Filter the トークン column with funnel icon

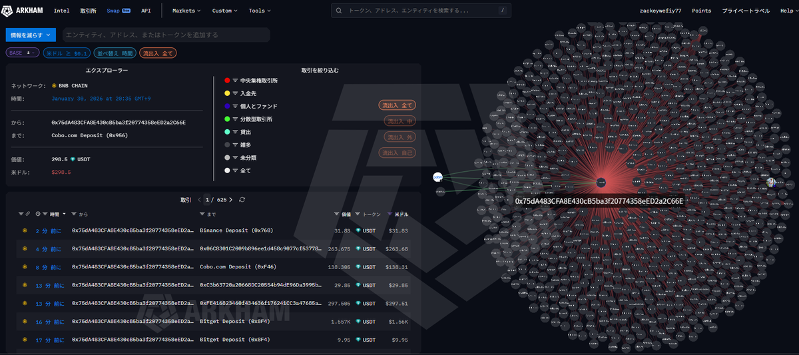coord(358,214)
